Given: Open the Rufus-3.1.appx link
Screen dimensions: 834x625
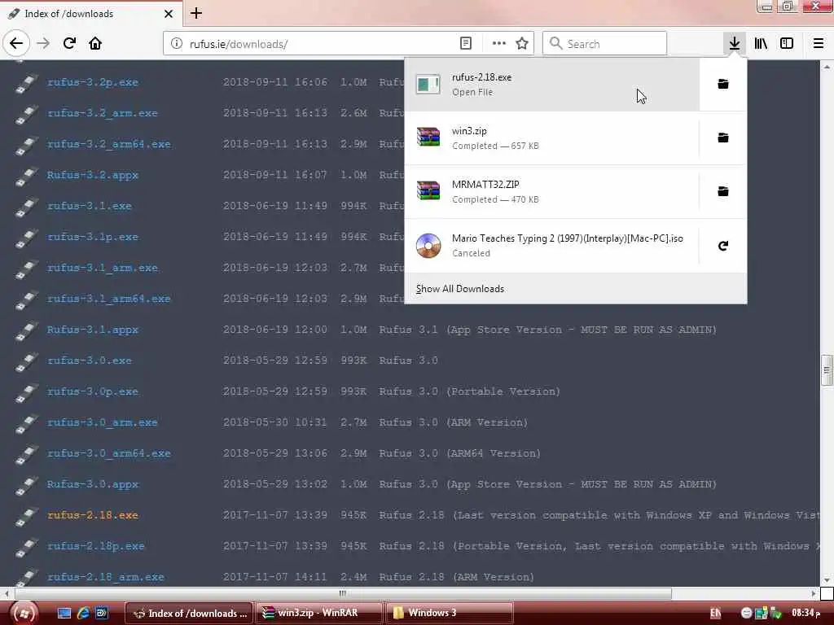Looking at the screenshot, I should (93, 330).
